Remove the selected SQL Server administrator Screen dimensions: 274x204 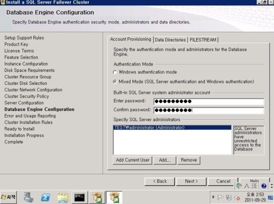pos(189,160)
